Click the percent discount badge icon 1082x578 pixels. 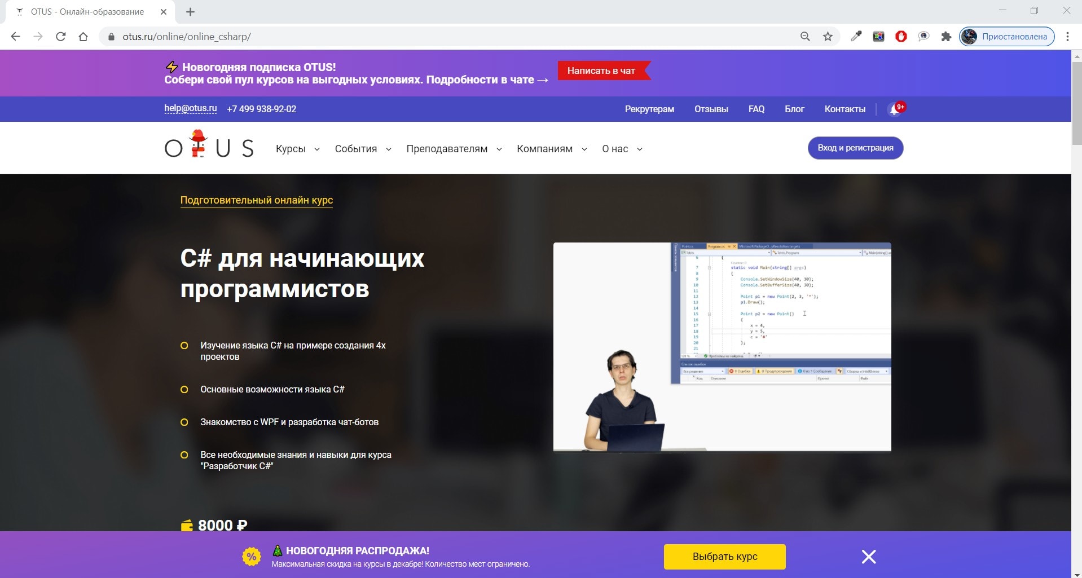[252, 557]
